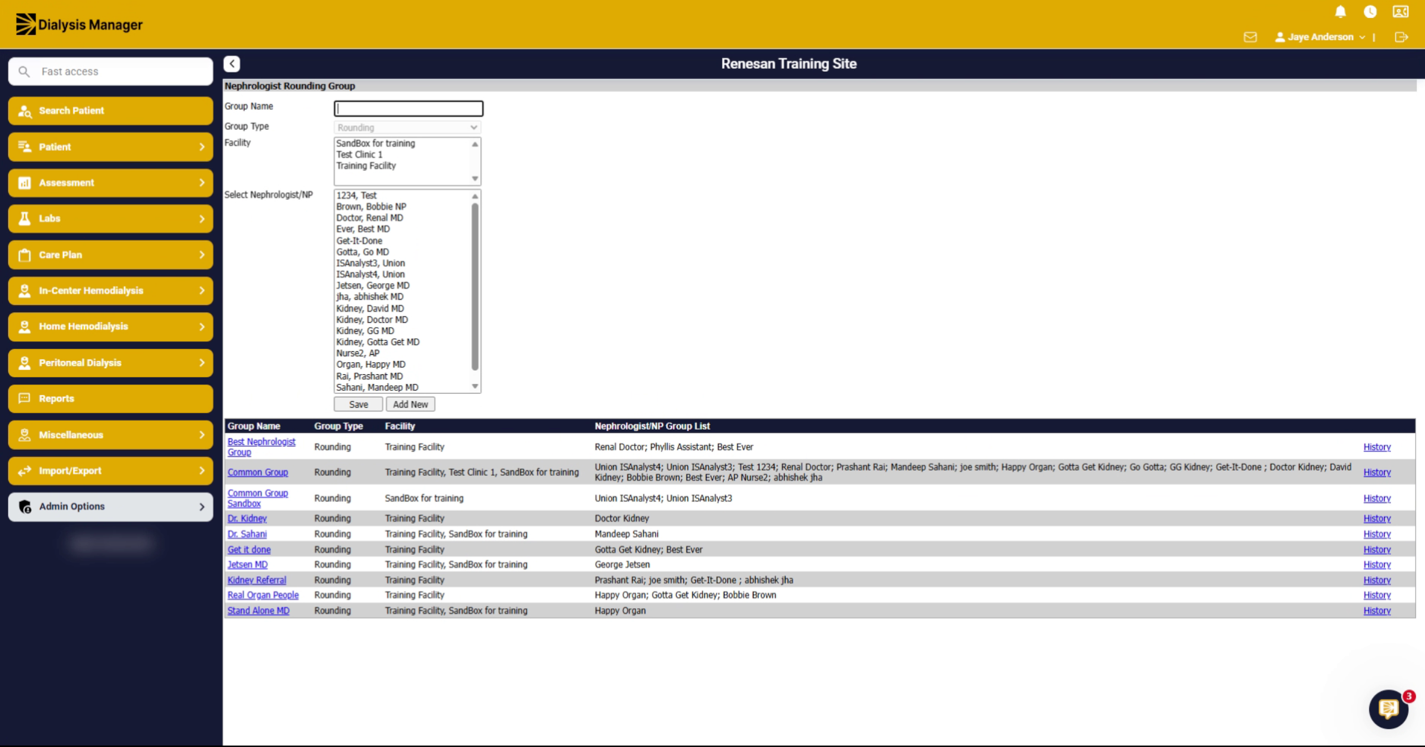Open the Search Patient menu item
The image size is (1425, 747).
point(110,111)
